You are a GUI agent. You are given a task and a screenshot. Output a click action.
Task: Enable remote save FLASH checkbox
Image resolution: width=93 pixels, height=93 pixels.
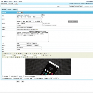pos(24,76)
